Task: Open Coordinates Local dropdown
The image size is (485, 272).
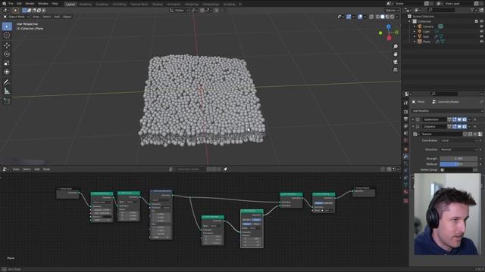Action: [459, 141]
